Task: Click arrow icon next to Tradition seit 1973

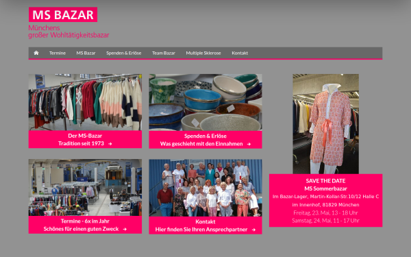Action: tap(110, 144)
